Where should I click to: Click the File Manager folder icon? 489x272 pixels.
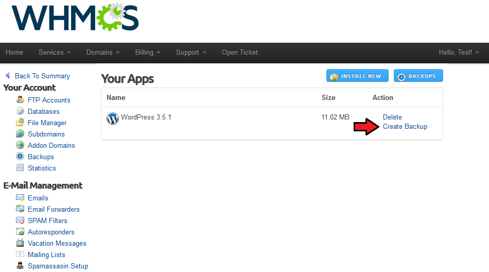[x=20, y=123]
